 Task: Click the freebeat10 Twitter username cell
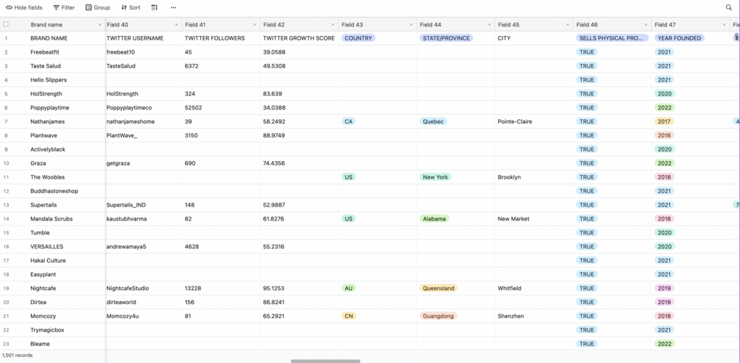tap(144, 52)
